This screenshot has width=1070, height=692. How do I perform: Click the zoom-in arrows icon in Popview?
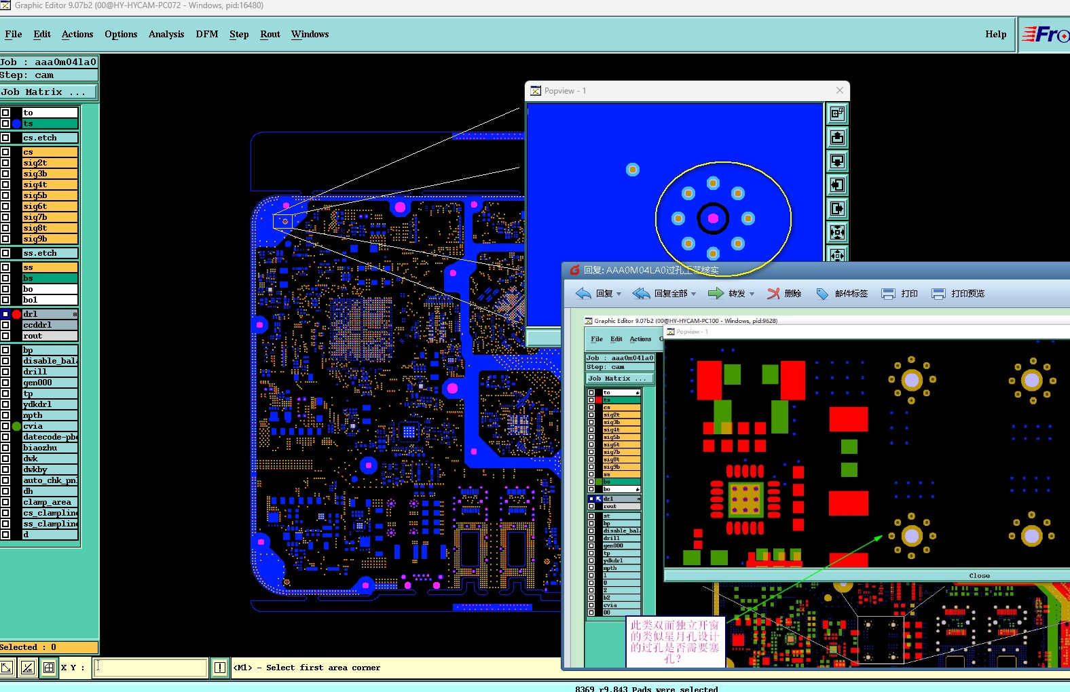pyautogui.click(x=837, y=232)
